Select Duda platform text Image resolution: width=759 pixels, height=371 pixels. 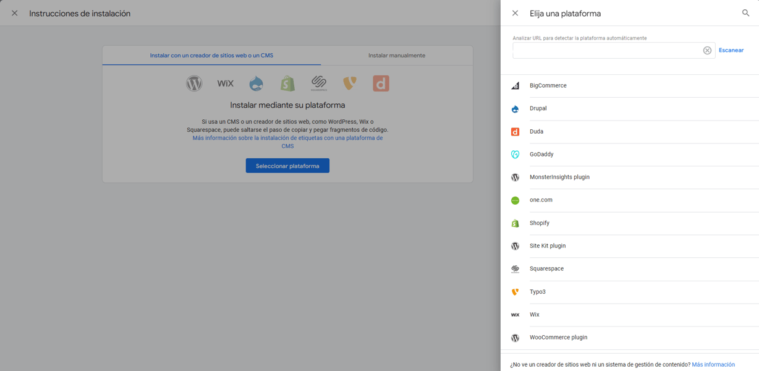pyautogui.click(x=536, y=132)
